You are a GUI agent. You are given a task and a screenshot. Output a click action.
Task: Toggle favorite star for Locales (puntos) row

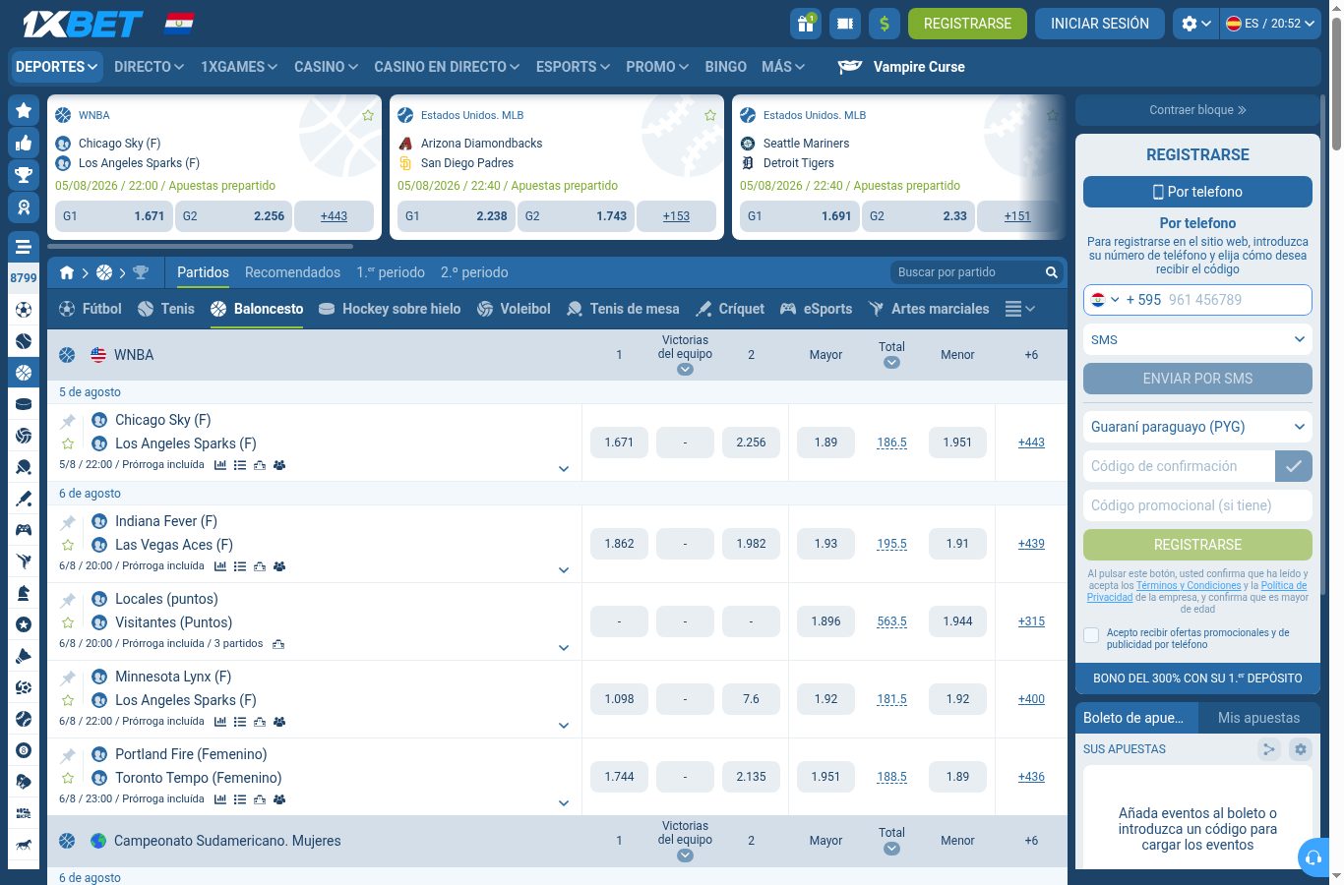(68, 622)
